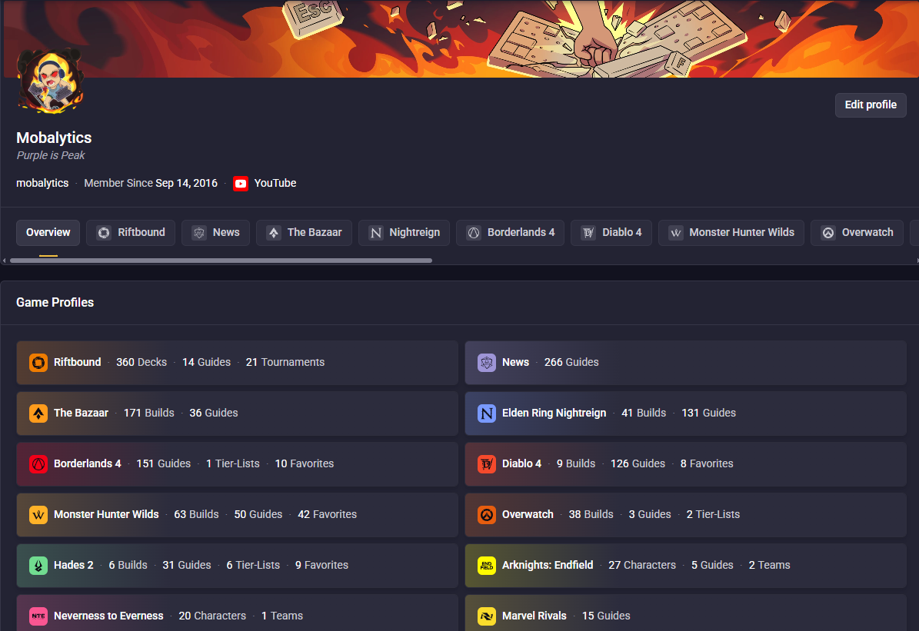The image size is (919, 631).
Task: Open Diablo 4 126 Guides
Action: pyautogui.click(x=638, y=463)
